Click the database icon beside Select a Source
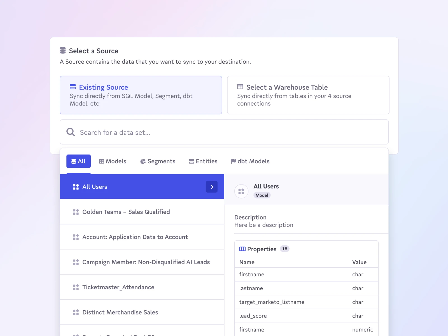 pyautogui.click(x=63, y=50)
